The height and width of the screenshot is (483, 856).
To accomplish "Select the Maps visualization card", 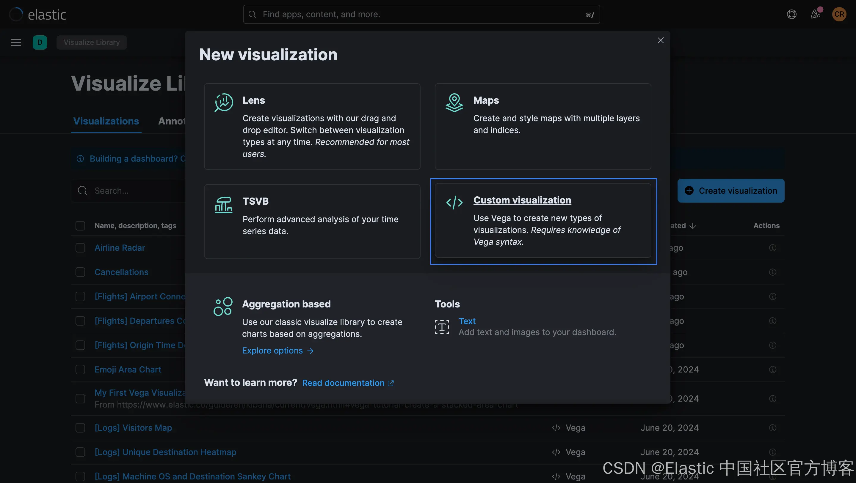I will coord(543,127).
